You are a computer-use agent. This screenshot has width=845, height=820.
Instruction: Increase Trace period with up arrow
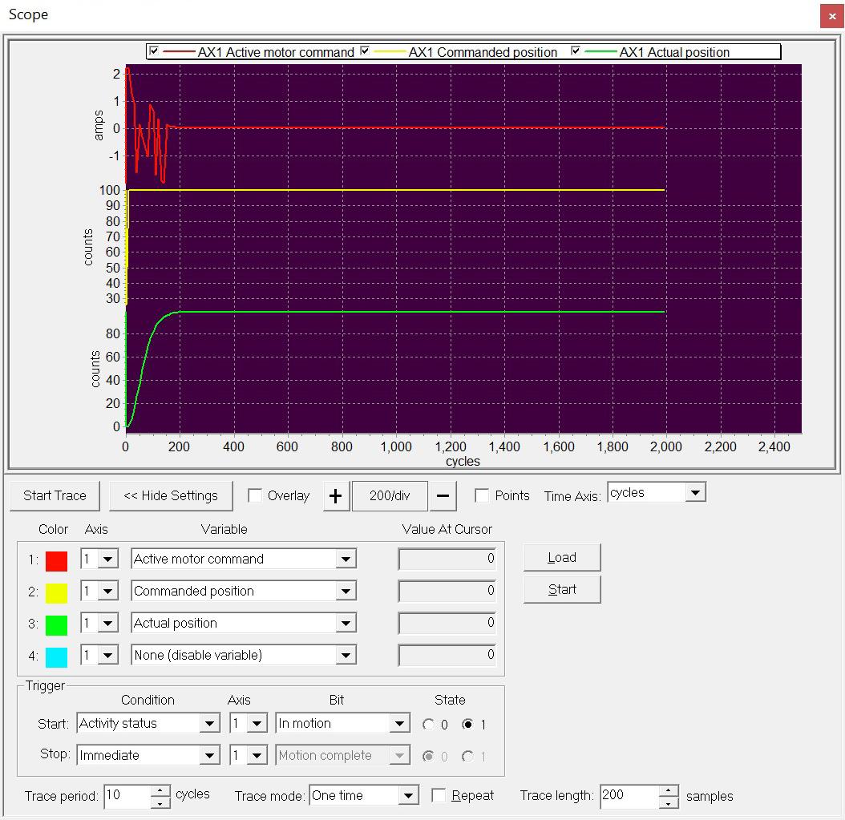click(x=160, y=791)
